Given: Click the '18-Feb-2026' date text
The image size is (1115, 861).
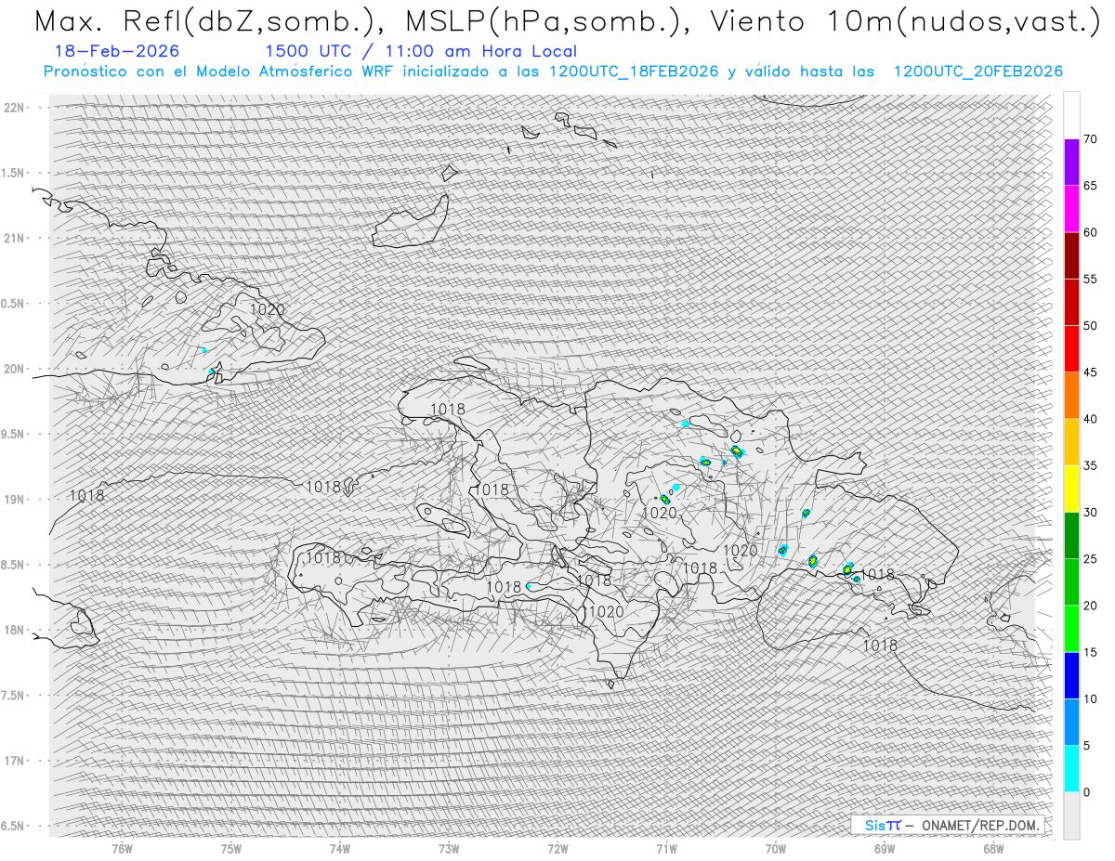Looking at the screenshot, I should (117, 51).
